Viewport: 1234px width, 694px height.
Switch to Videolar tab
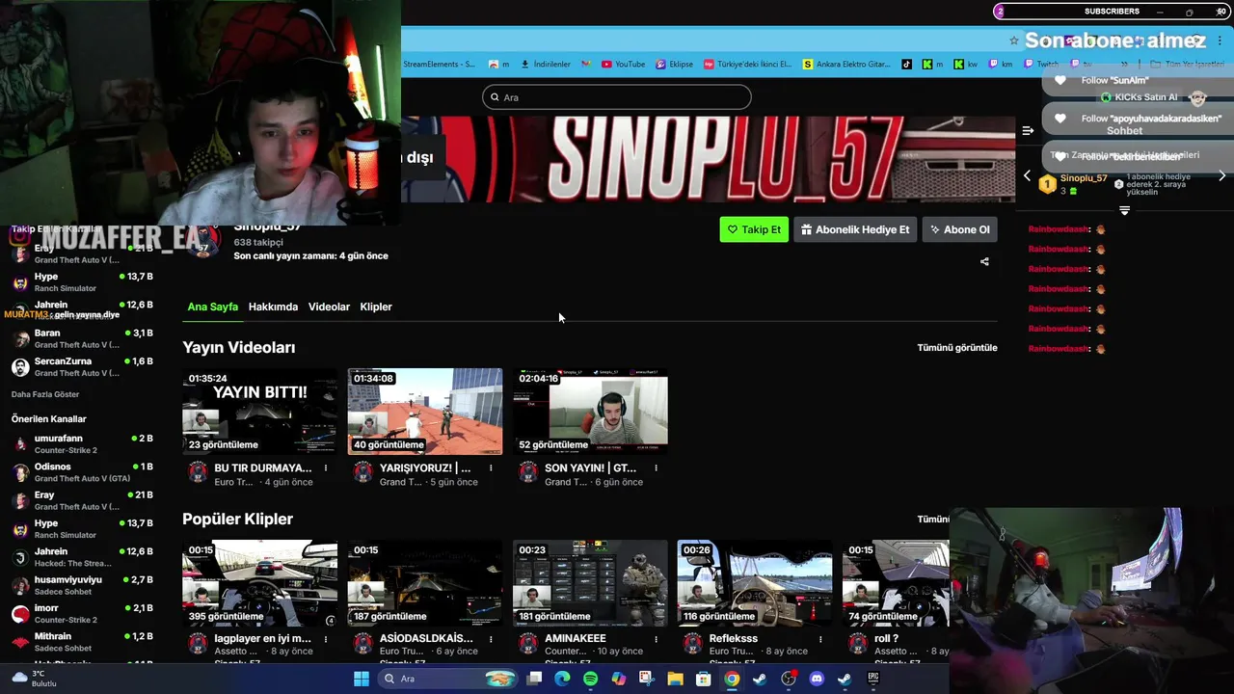click(329, 307)
